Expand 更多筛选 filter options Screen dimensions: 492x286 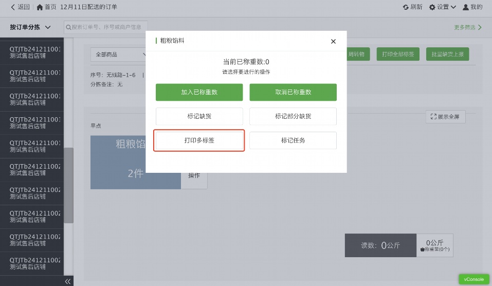(468, 27)
